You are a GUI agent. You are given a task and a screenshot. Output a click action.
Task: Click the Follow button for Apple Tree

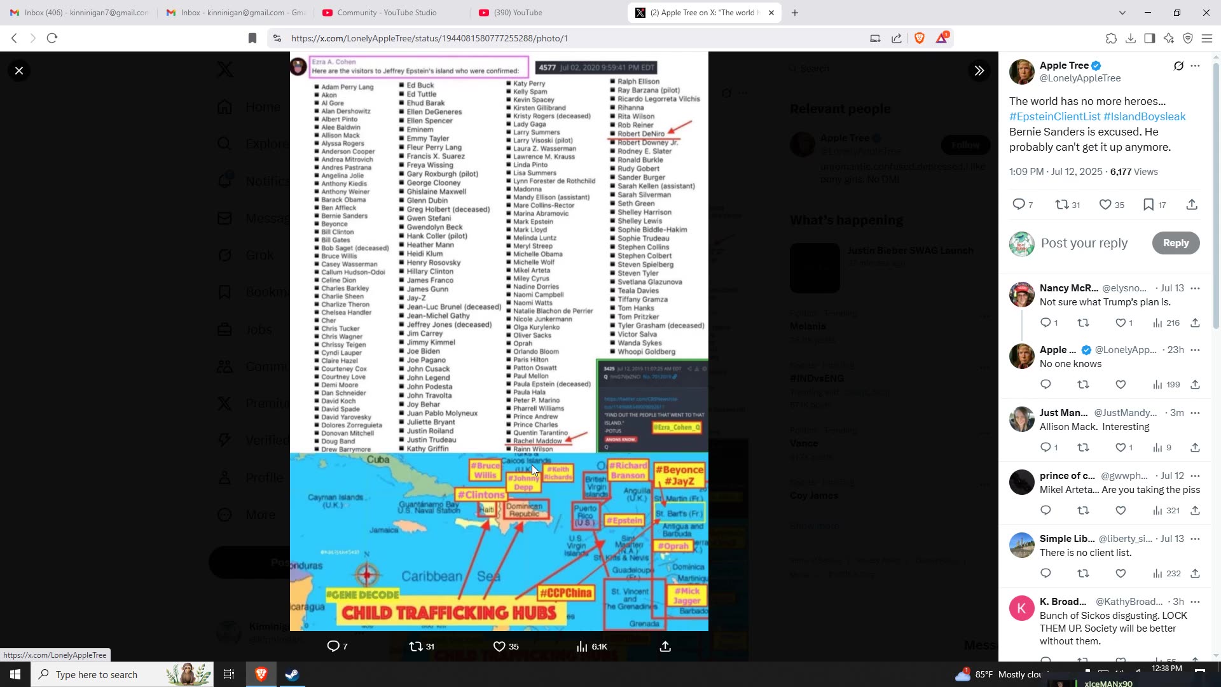coord(965,144)
